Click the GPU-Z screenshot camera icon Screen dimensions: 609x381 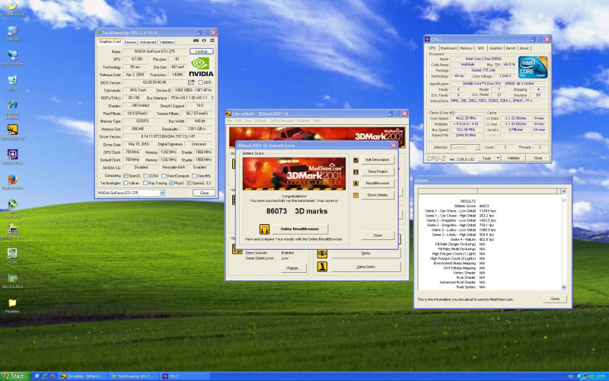coord(196,40)
